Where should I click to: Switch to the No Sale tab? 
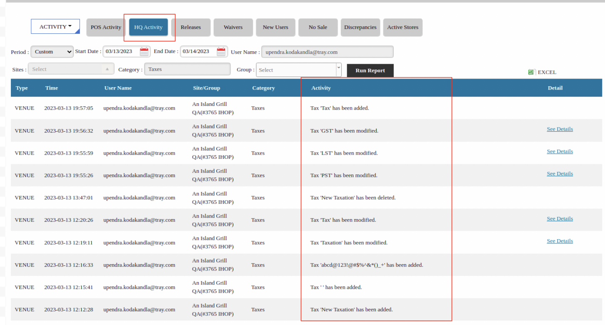point(318,27)
